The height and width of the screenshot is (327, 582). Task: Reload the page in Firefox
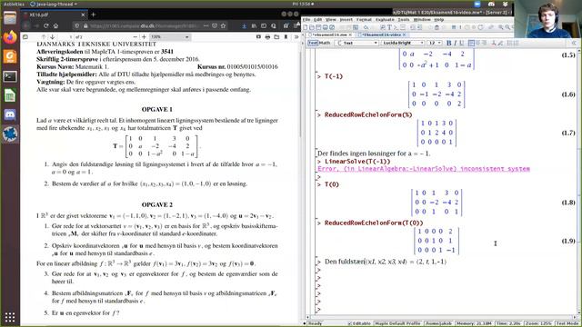tap(46, 26)
